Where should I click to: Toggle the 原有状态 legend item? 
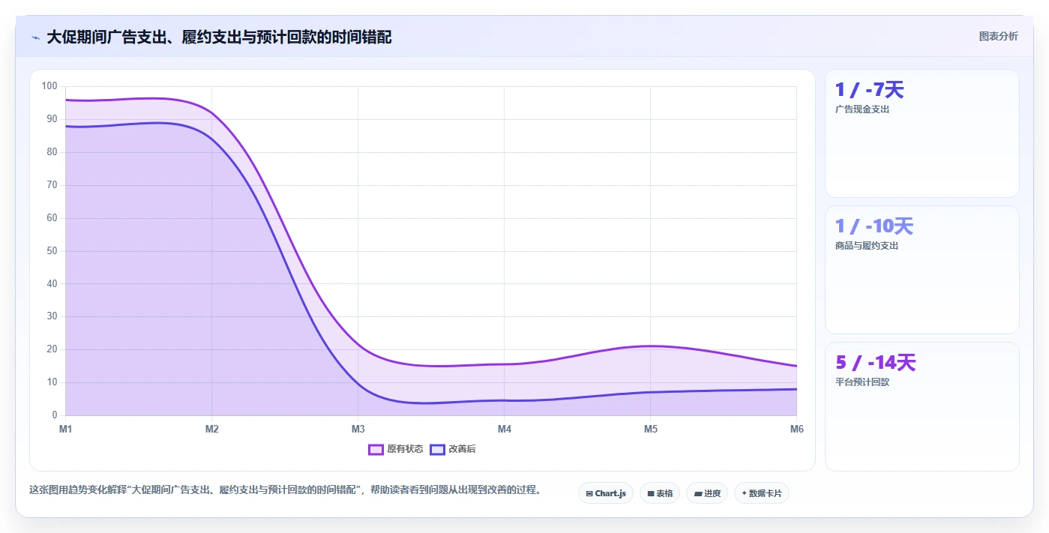click(x=396, y=449)
